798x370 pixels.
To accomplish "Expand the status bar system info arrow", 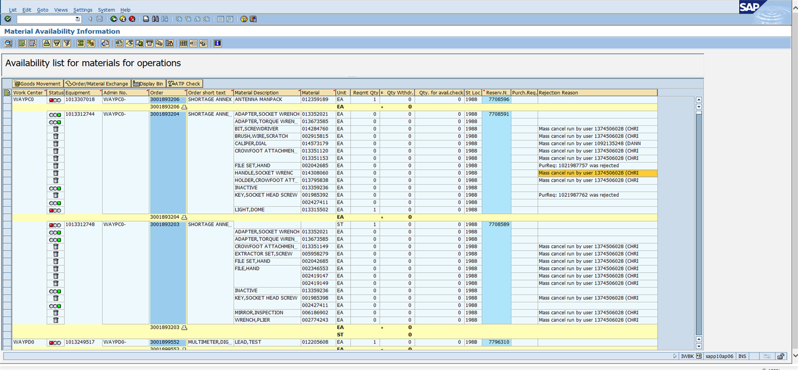I will tap(675, 356).
